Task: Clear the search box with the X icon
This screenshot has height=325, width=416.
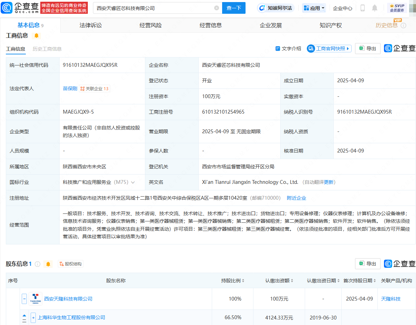Action: [x=217, y=8]
